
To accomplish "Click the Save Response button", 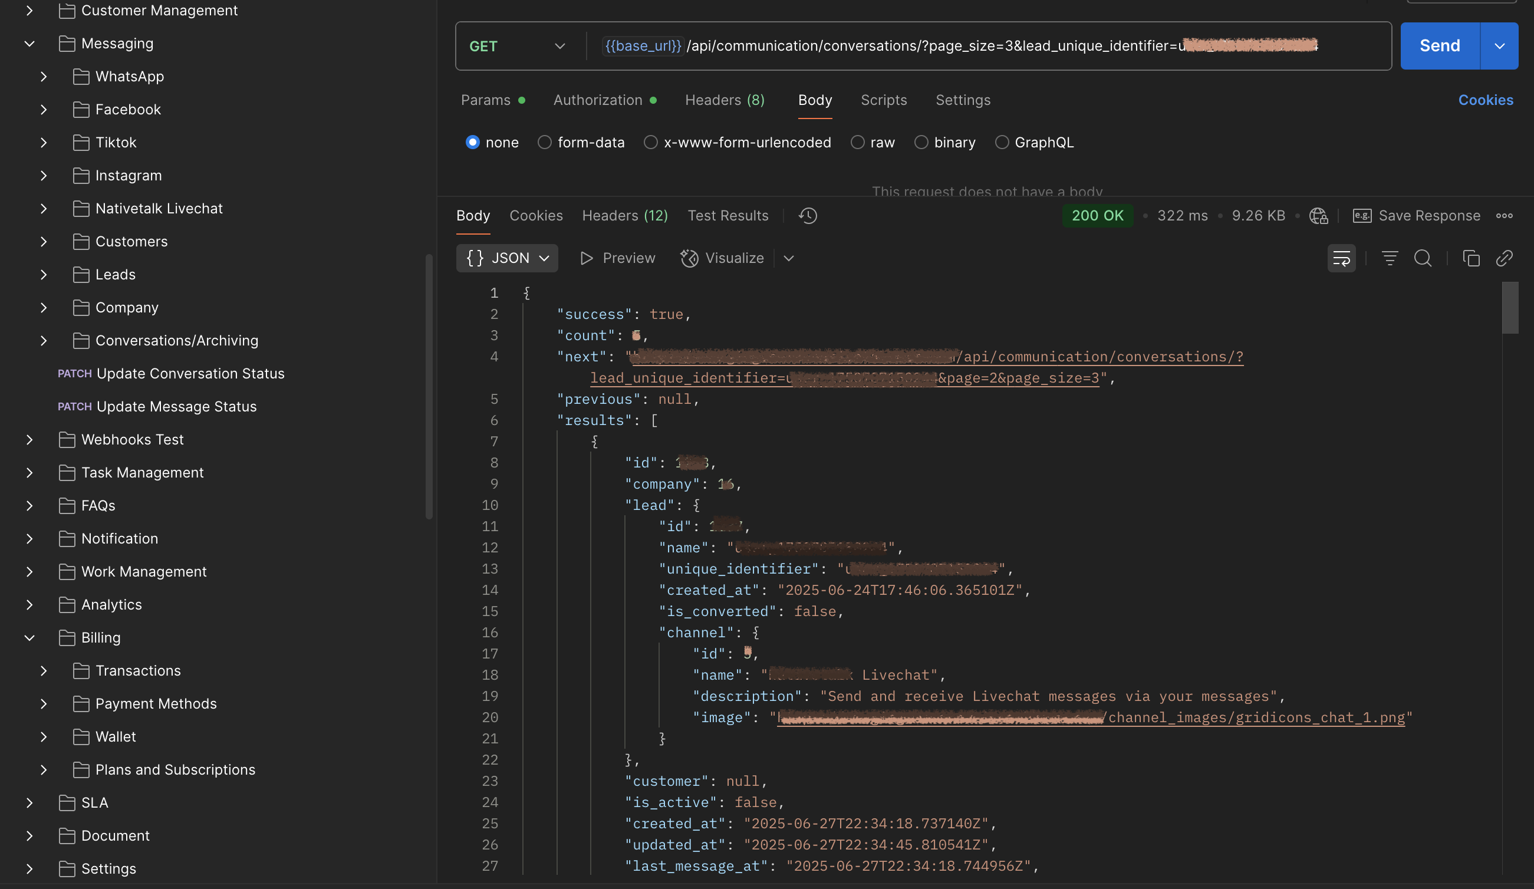I will 1417,216.
